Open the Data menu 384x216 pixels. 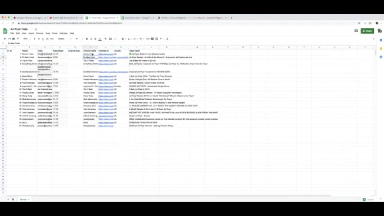pyautogui.click(x=48, y=33)
